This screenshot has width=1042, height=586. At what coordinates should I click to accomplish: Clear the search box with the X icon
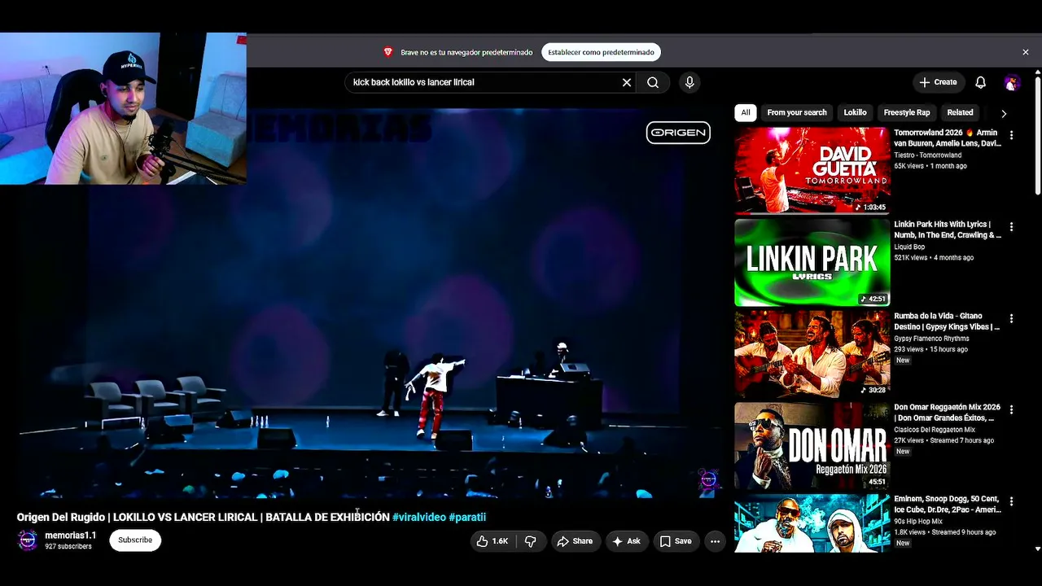coord(627,82)
